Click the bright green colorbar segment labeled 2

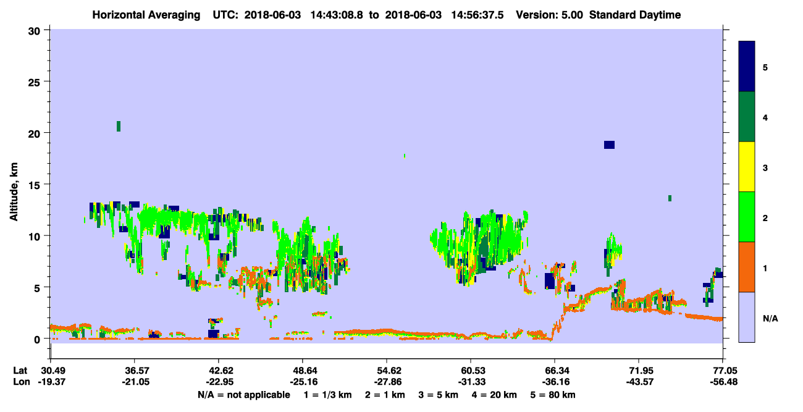(747, 217)
